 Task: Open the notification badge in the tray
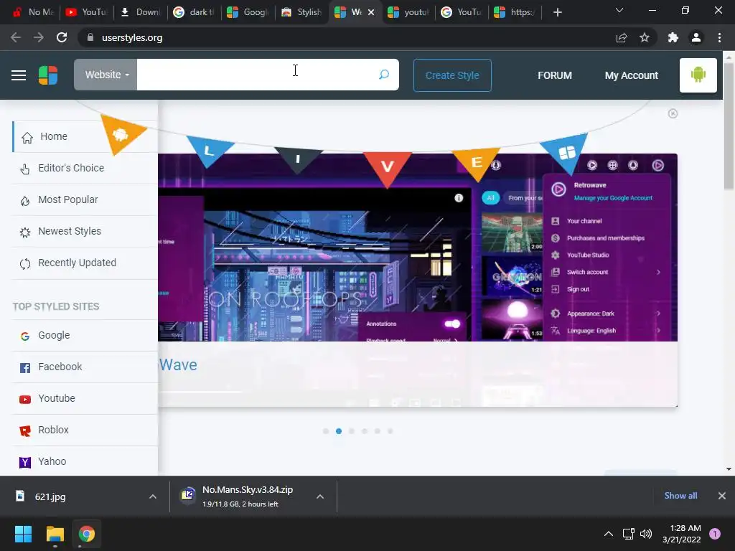tap(715, 533)
